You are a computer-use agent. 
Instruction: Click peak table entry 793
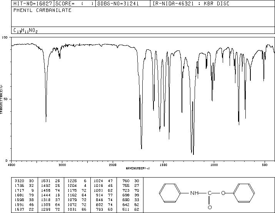(100, 210)
